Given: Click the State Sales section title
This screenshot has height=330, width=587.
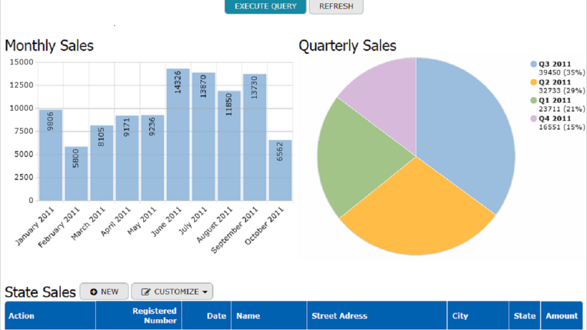Looking at the screenshot, I should (40, 292).
